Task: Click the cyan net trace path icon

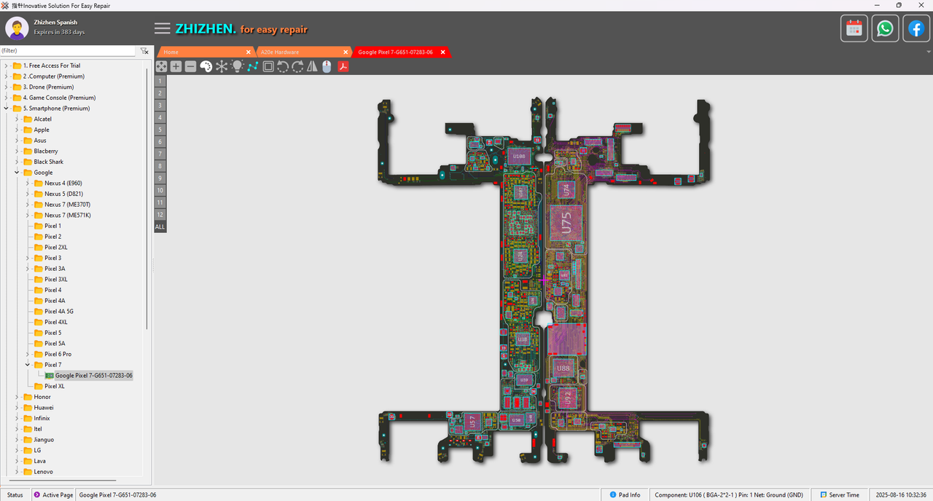Action: pos(252,66)
